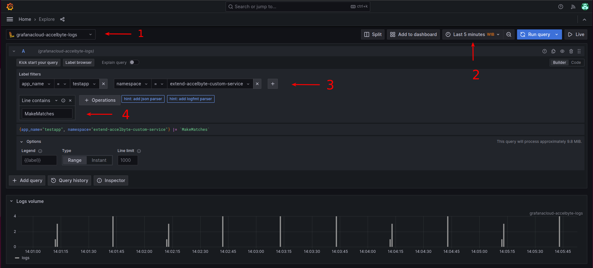The image size is (593, 268).
Task: Collapse the Logs volume panel
Action: [11, 201]
